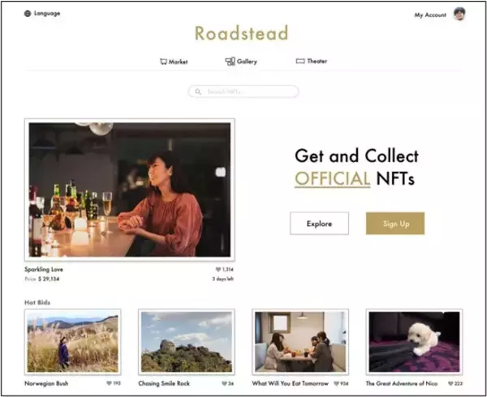Switch to the Theater tab
The width and height of the screenshot is (487, 397).
pyautogui.click(x=317, y=62)
